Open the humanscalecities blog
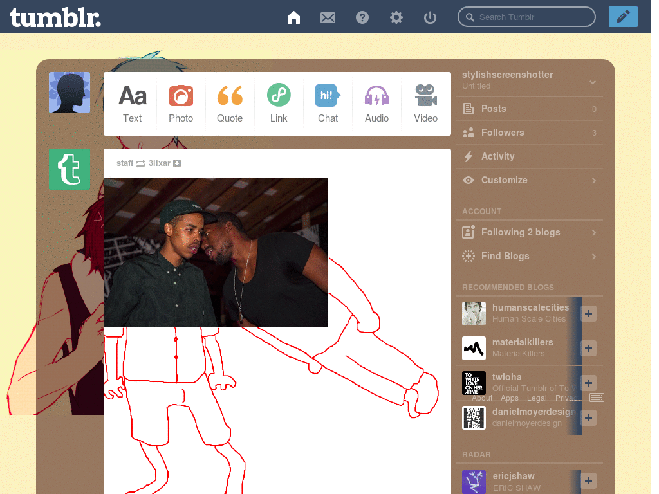This screenshot has height=494, width=659. tap(530, 307)
